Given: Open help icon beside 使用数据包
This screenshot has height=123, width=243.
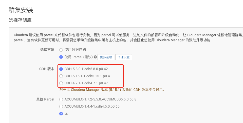Looking at the screenshot, I should pos(85,50).
